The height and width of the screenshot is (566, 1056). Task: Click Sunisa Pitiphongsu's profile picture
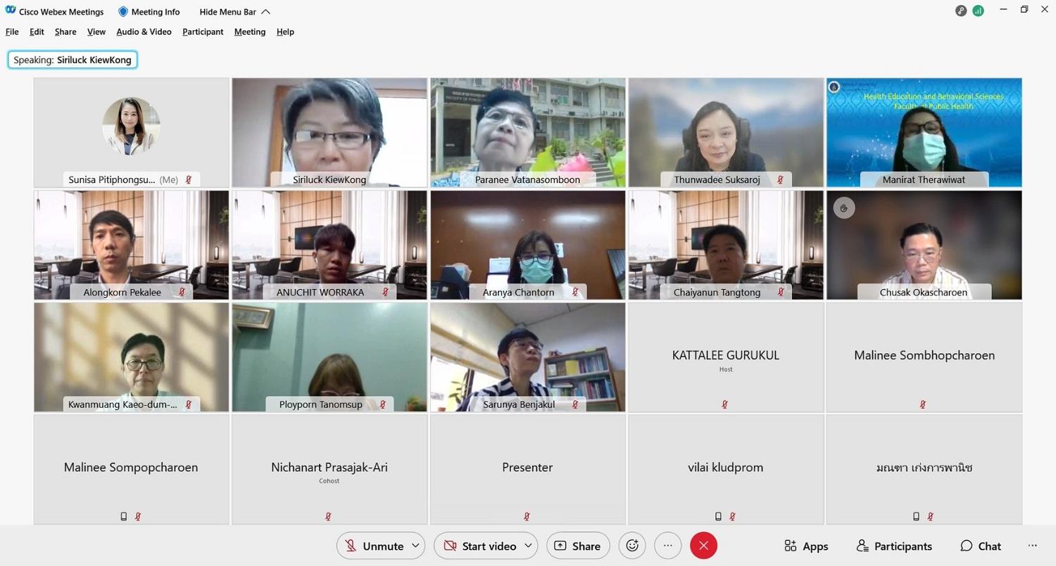click(x=131, y=126)
